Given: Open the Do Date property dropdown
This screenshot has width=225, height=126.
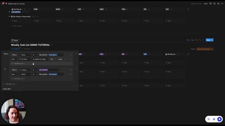Looking at the screenshot, I should coord(25,59).
